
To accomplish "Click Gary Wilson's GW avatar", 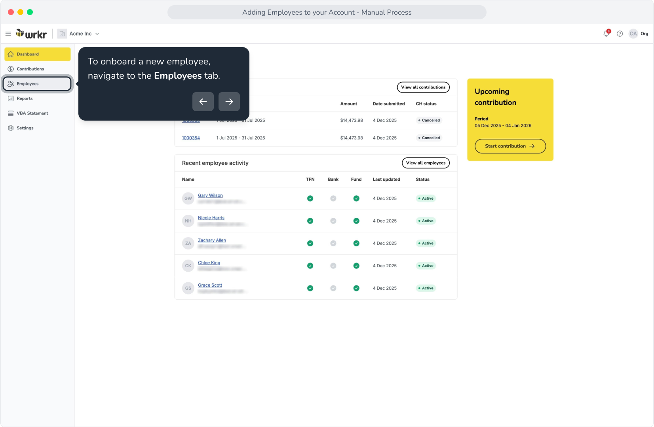I will pyautogui.click(x=188, y=198).
